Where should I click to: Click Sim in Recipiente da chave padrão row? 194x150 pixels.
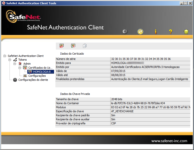(113, 115)
